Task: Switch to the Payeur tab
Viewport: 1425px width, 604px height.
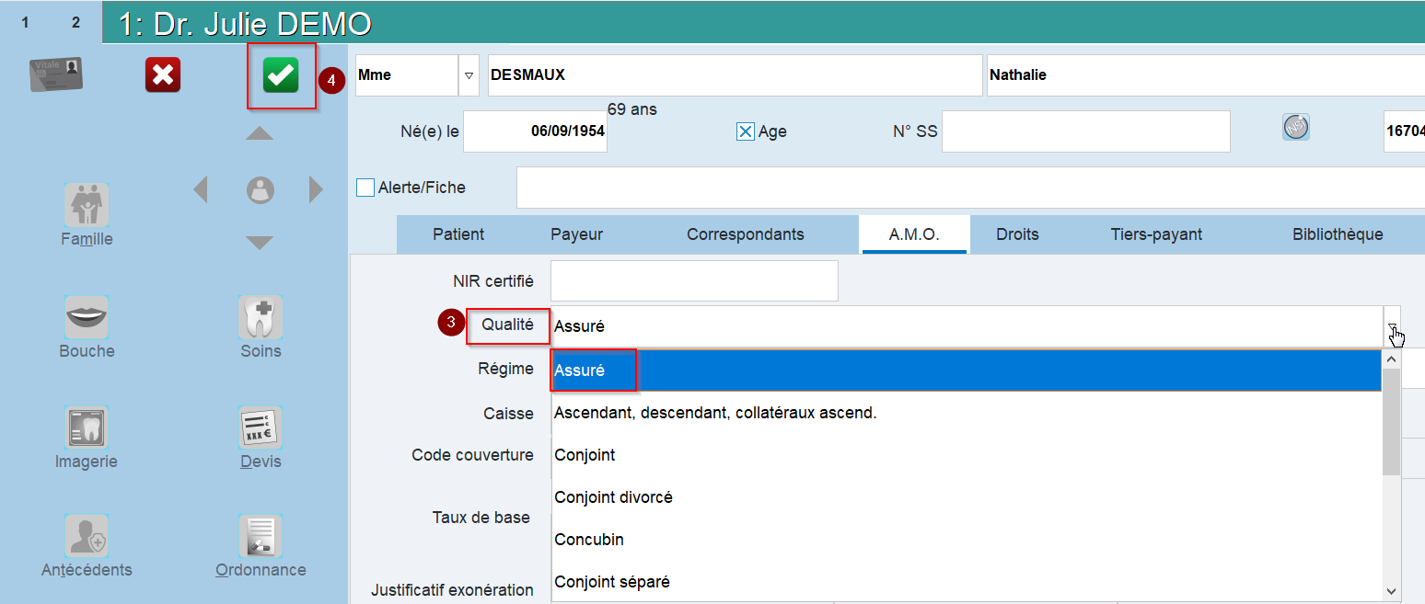Action: [577, 234]
